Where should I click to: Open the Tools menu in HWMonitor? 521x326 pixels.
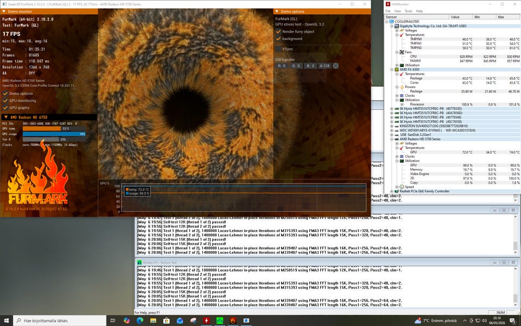point(408,11)
